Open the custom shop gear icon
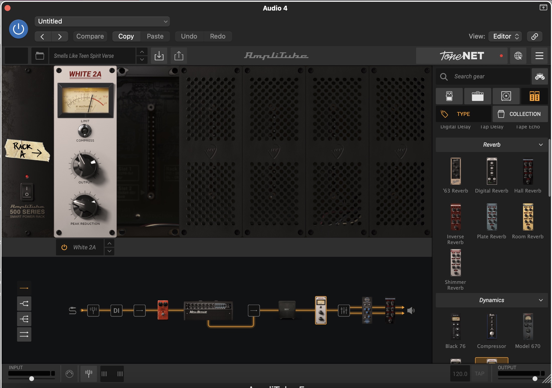The image size is (552, 388). (x=540, y=76)
